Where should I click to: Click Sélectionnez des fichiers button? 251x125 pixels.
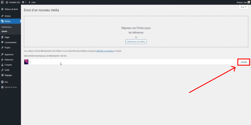tap(136, 42)
